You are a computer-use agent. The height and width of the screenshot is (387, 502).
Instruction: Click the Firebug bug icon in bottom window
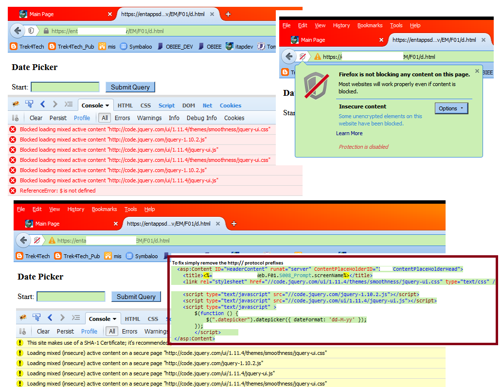tap(23, 317)
